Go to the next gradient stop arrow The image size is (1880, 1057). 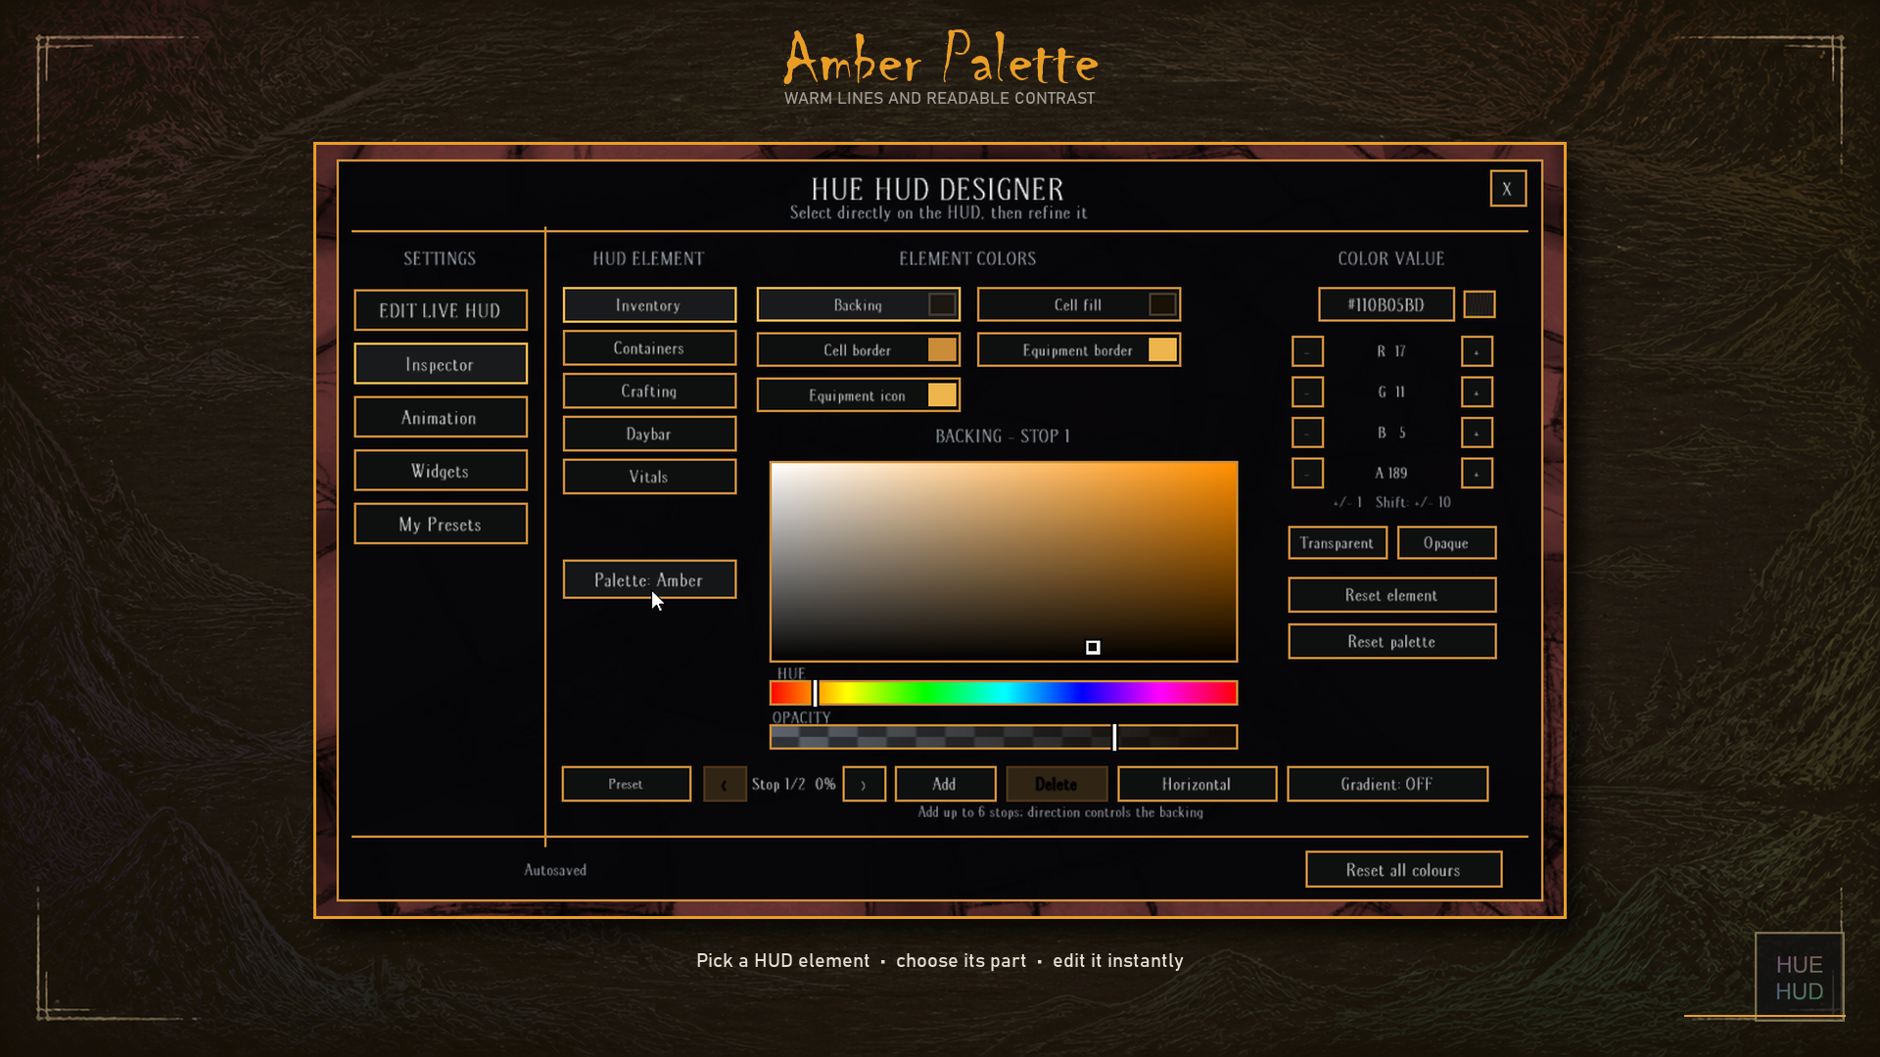pyautogui.click(x=864, y=784)
